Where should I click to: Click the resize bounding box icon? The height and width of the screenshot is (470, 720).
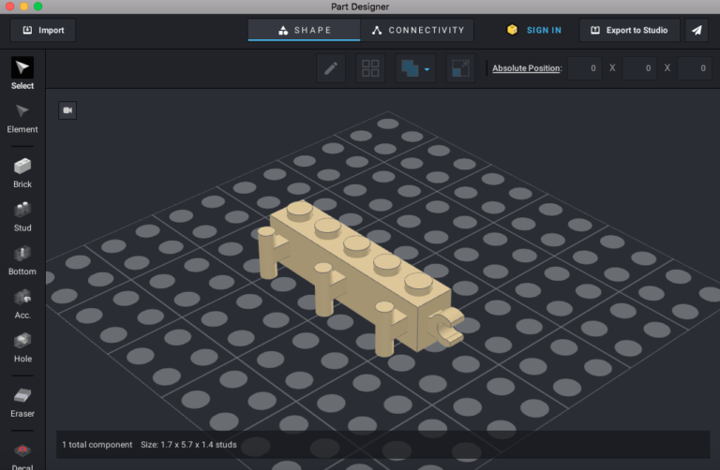[x=460, y=68]
